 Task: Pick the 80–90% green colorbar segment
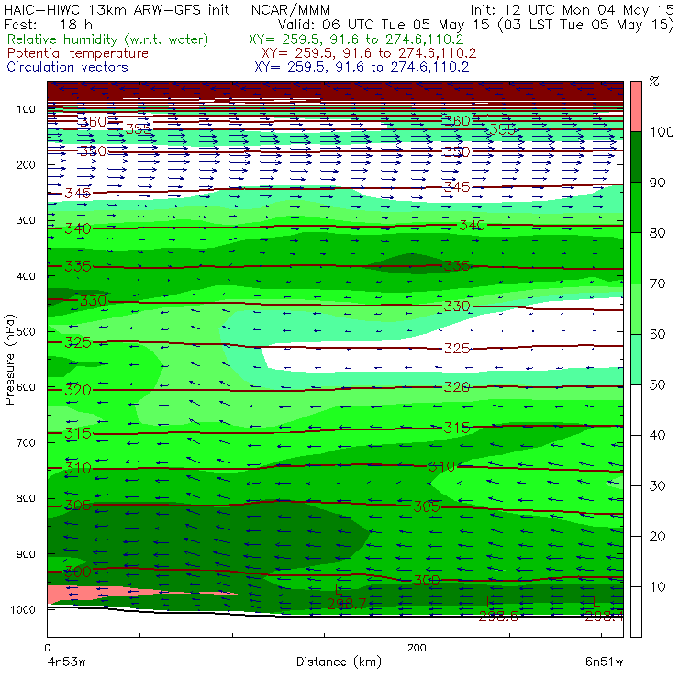pyautogui.click(x=636, y=207)
